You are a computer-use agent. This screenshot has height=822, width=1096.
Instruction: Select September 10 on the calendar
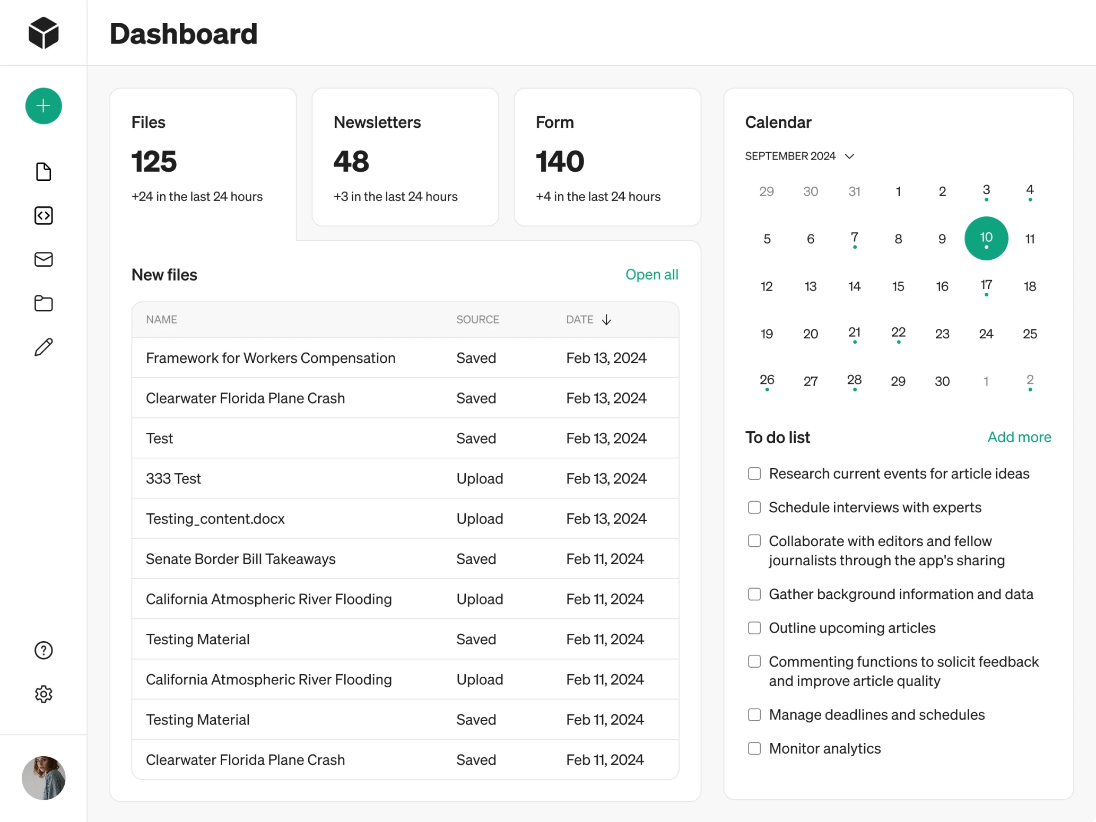[986, 238]
